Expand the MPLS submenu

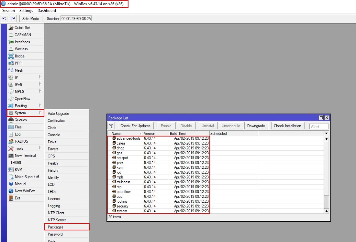click(x=26, y=91)
